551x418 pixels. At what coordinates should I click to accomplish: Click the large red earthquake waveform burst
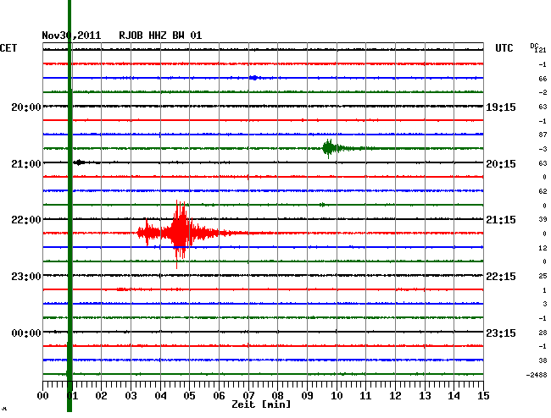(x=180, y=234)
